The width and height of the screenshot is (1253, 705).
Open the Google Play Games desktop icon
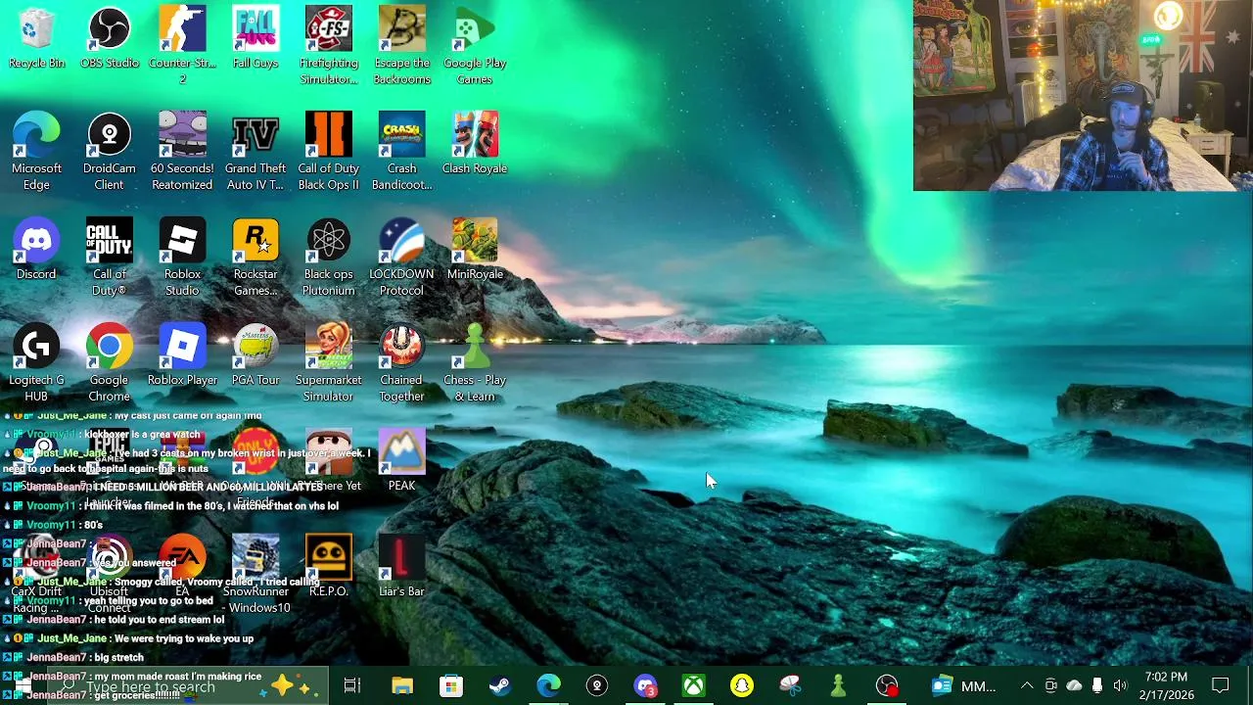(475, 46)
